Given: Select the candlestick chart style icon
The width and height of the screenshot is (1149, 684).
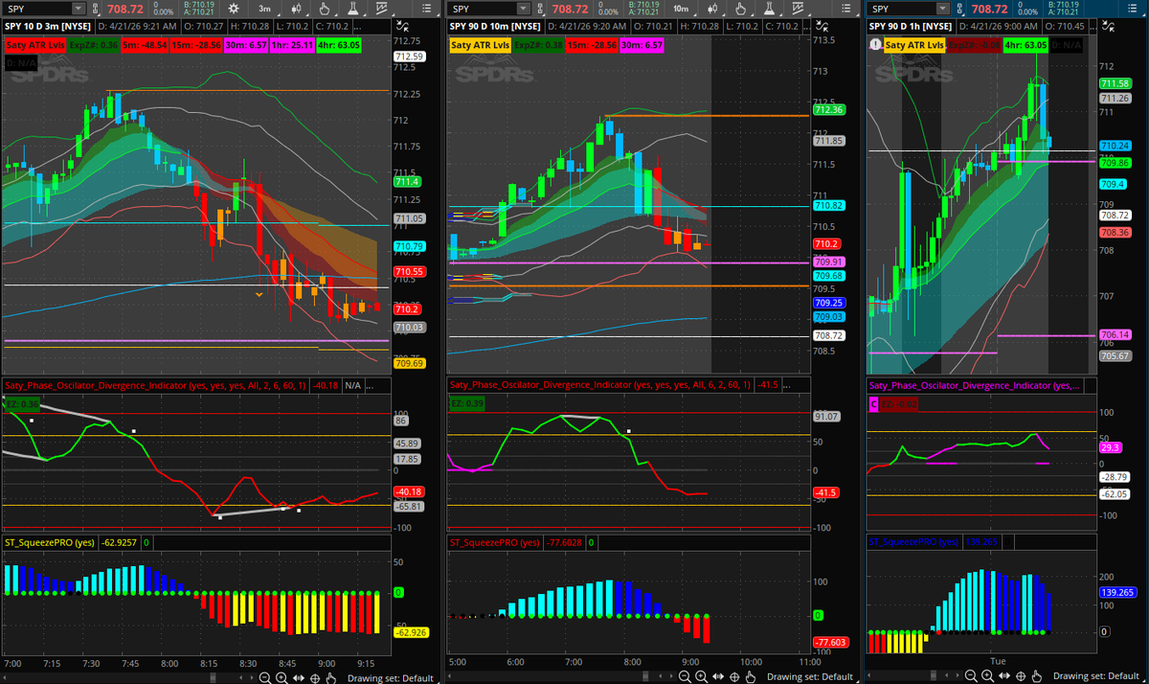Looking at the screenshot, I should (x=297, y=8).
